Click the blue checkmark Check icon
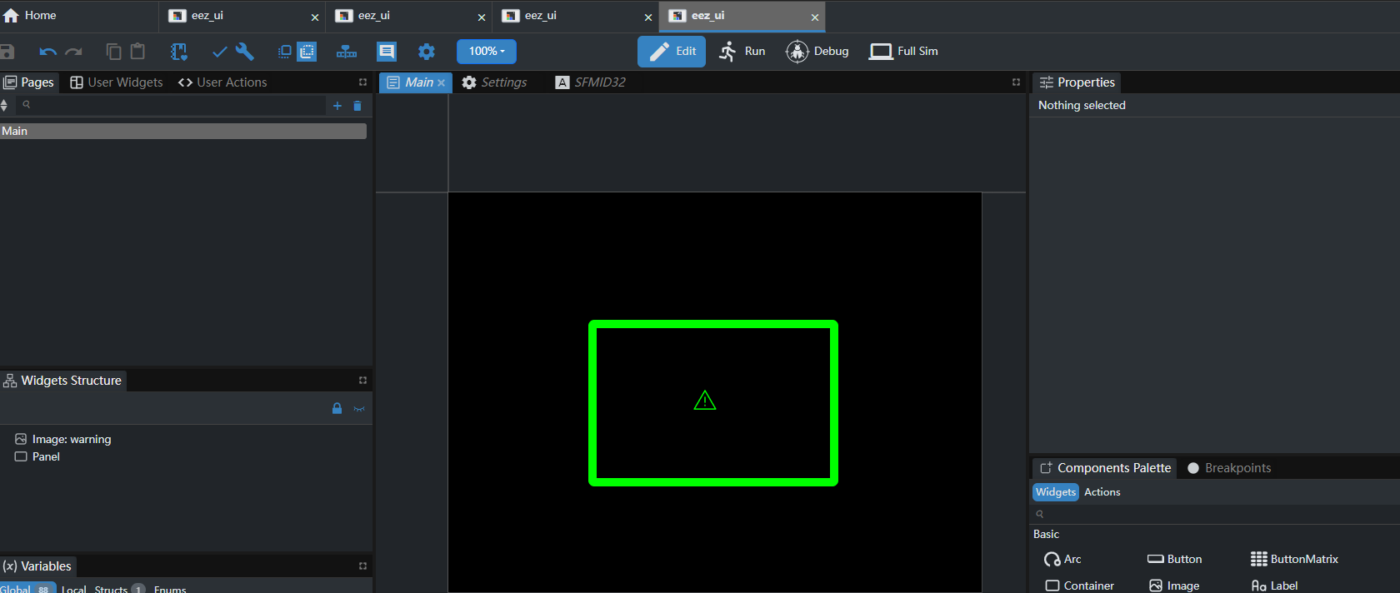 pos(219,52)
